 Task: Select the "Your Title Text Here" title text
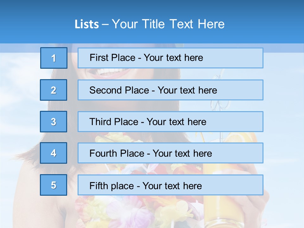point(168,24)
